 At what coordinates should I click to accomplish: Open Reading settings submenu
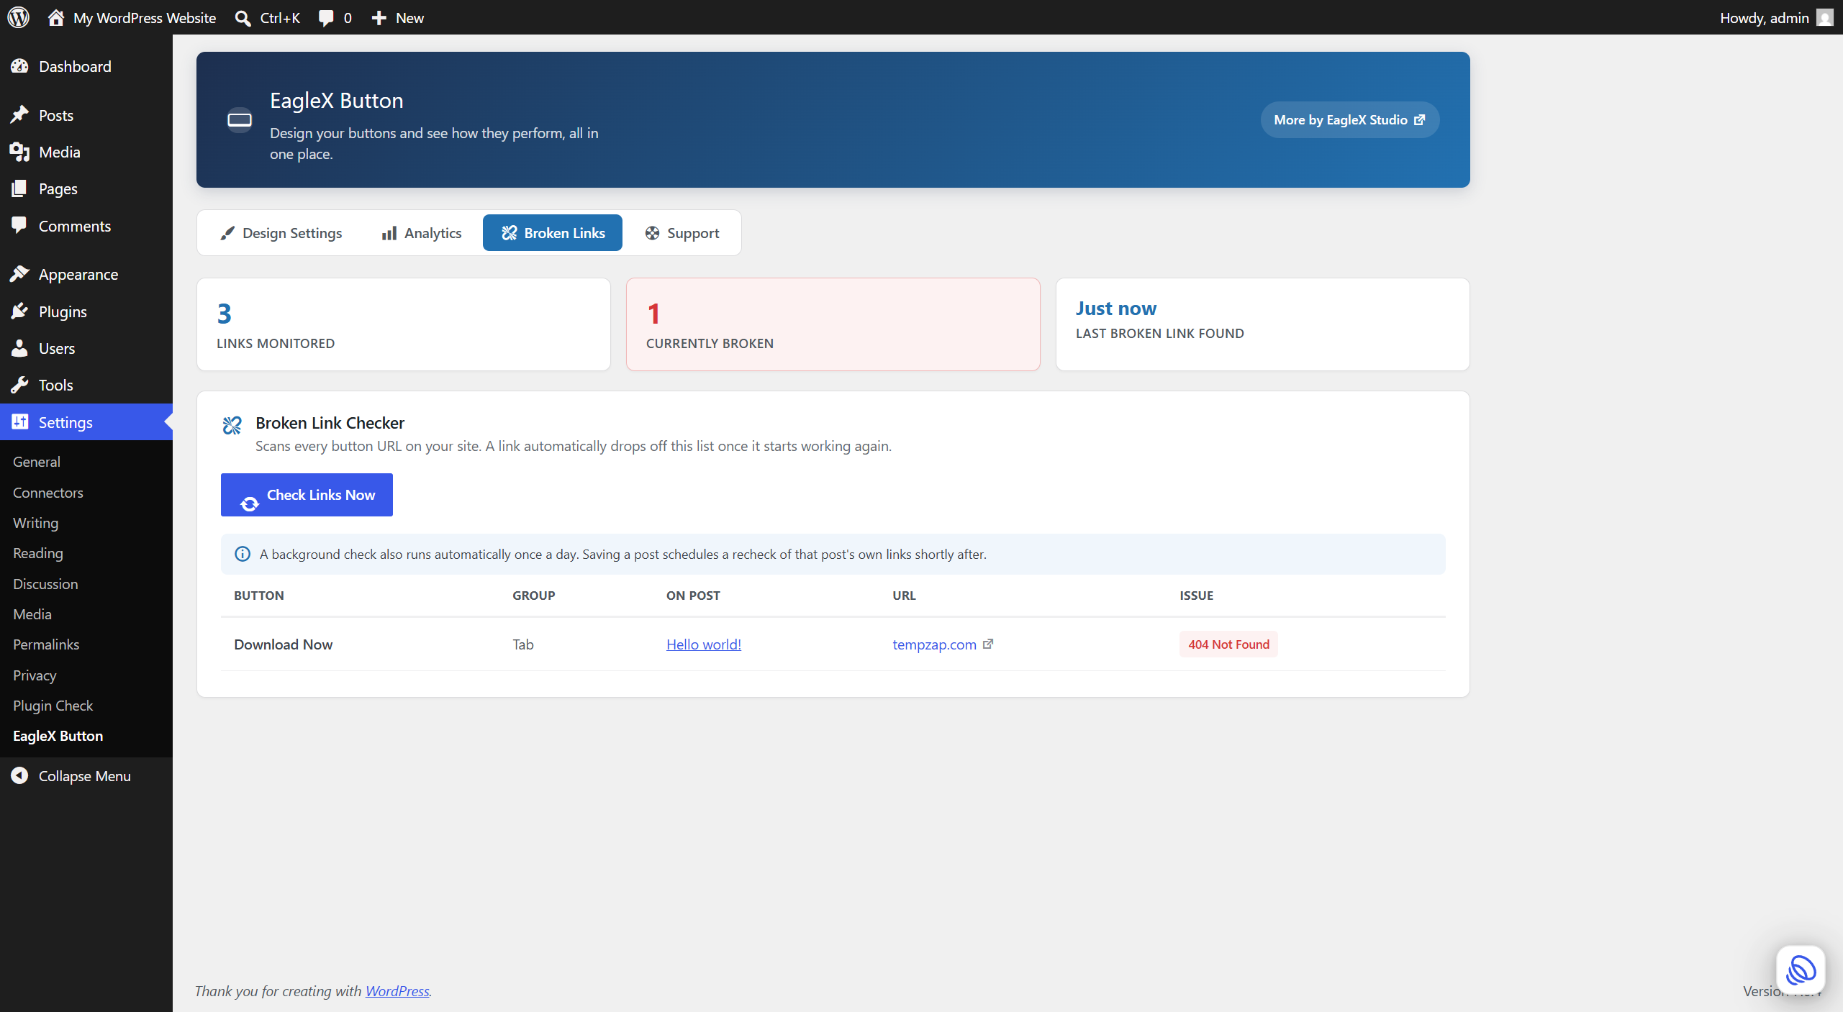(x=38, y=553)
